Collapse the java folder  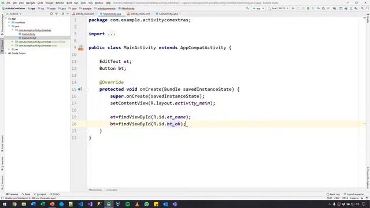[x=9, y=26]
